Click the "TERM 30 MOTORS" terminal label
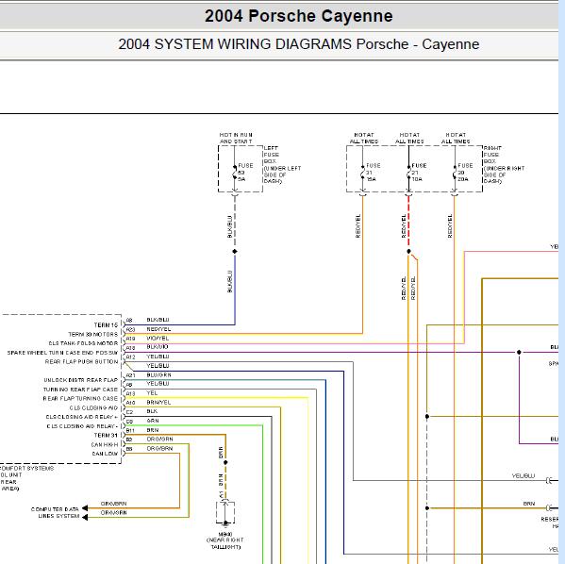565x564 pixels. pyautogui.click(x=93, y=335)
